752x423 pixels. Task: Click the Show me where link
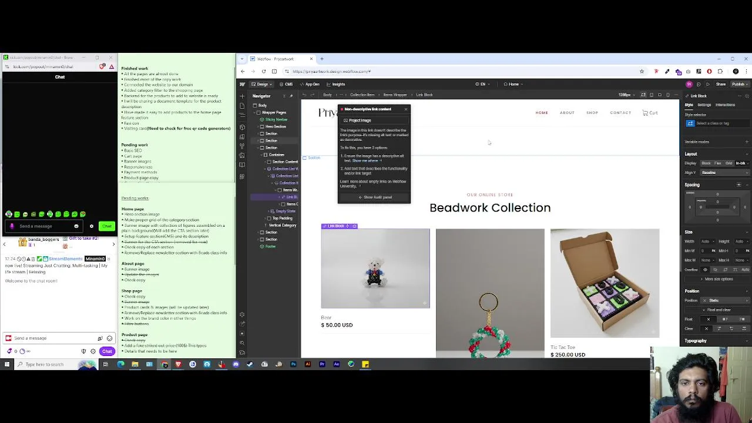click(x=366, y=160)
